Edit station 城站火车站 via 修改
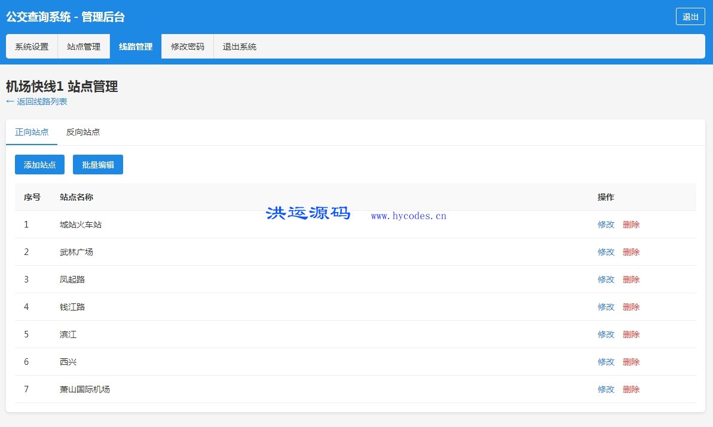713x427 pixels. click(x=605, y=225)
